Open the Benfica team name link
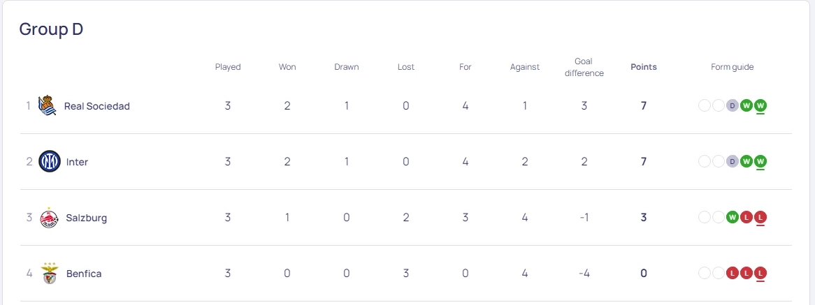The width and height of the screenshot is (815, 305). tap(84, 274)
